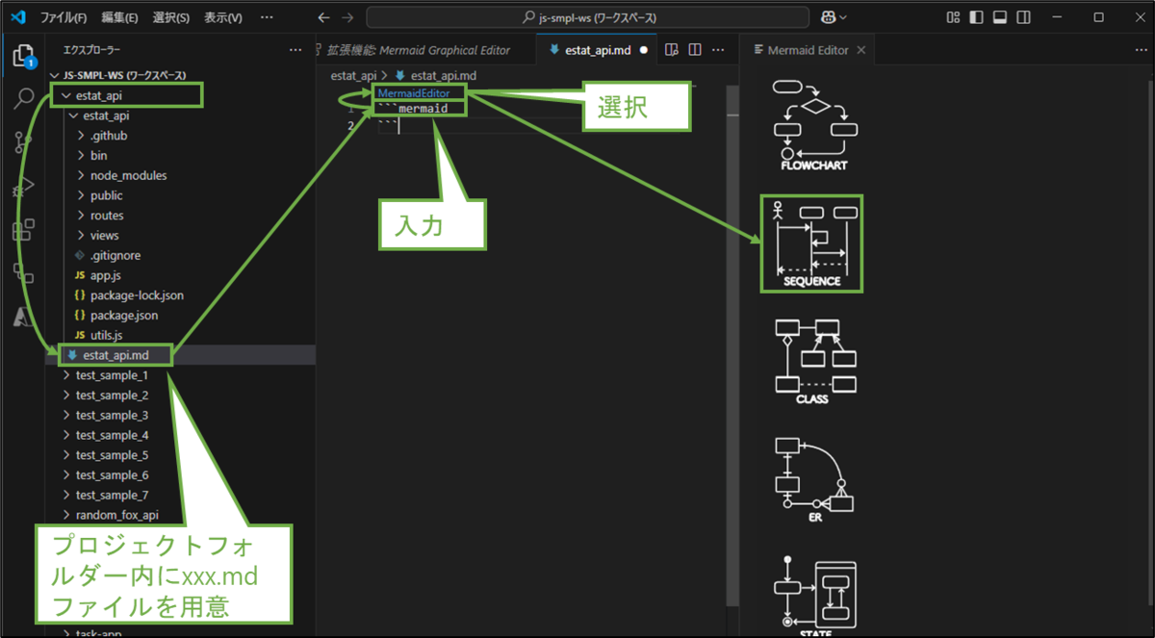The height and width of the screenshot is (638, 1155).
Task: Expand the test_sample_4 folder
Action: pyautogui.click(x=112, y=435)
